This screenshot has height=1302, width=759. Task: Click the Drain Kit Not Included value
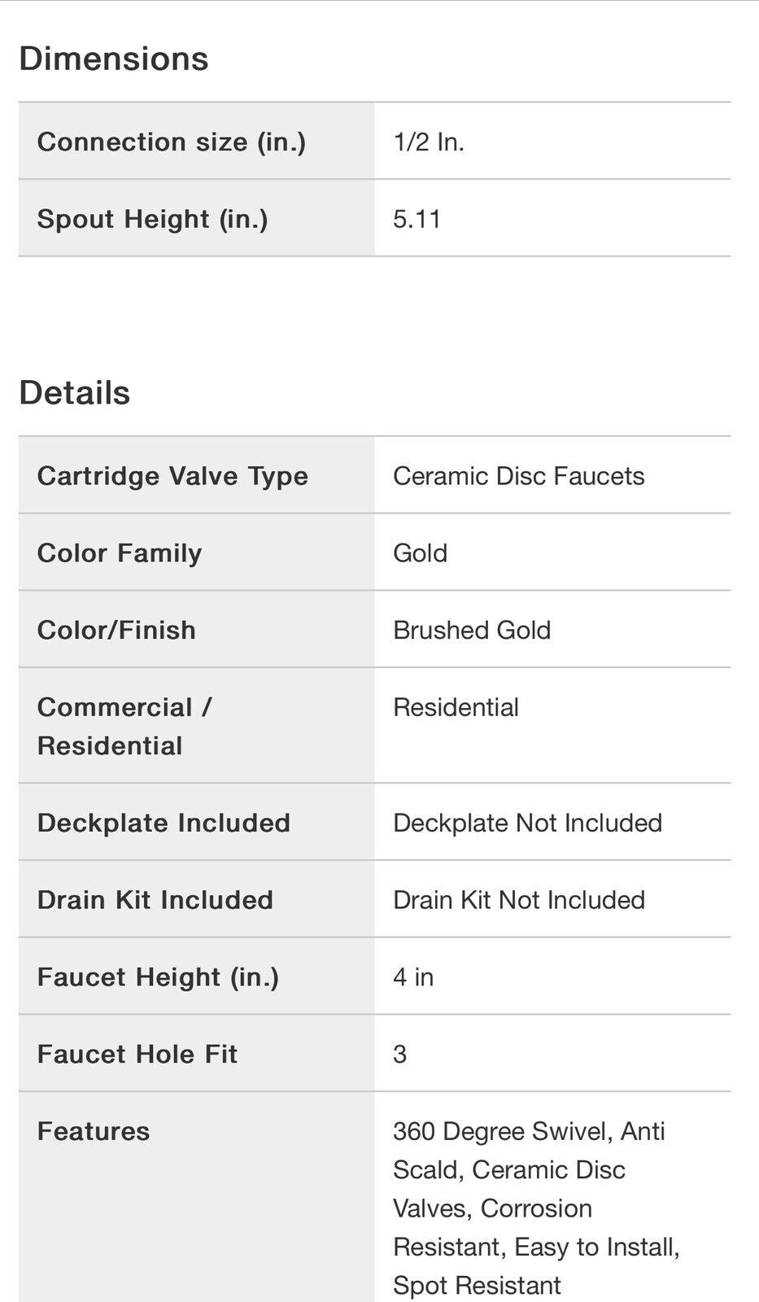tap(519, 900)
